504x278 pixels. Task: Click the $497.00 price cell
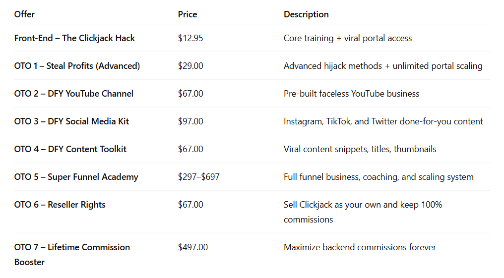click(193, 247)
